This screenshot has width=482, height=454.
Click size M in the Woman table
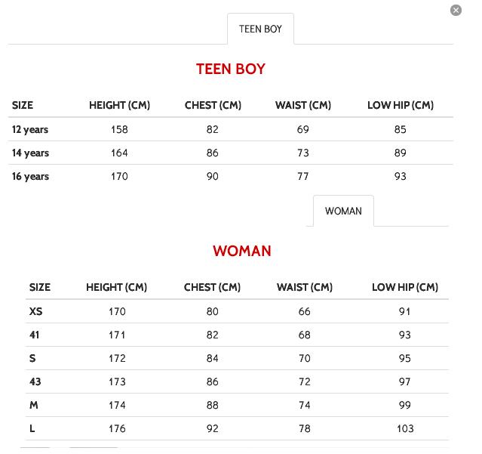tap(33, 406)
